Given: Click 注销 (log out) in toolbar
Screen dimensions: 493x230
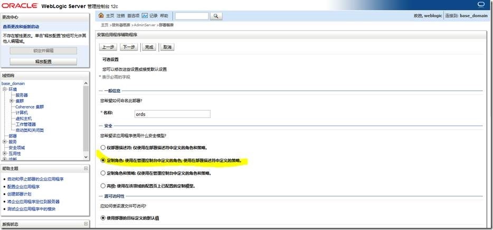Looking at the screenshot, I should point(121,16).
